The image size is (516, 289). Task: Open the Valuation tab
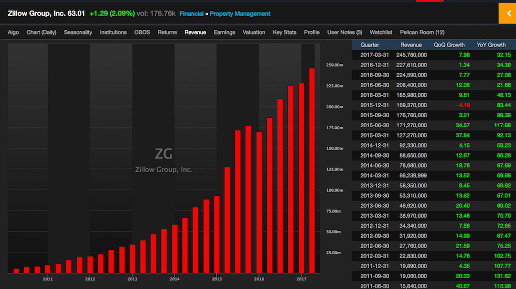pyautogui.click(x=254, y=32)
